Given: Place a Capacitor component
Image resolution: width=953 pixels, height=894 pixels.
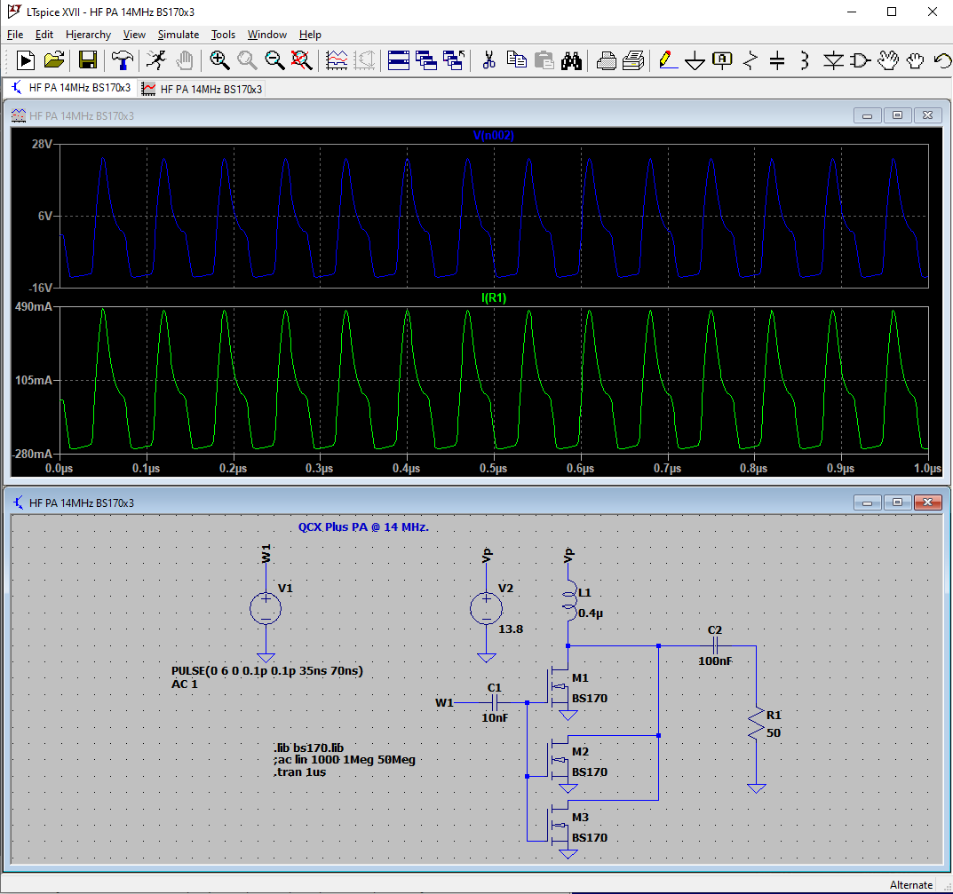Looking at the screenshot, I should [x=777, y=60].
